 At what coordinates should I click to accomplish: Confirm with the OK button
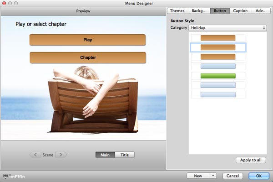(x=259, y=176)
